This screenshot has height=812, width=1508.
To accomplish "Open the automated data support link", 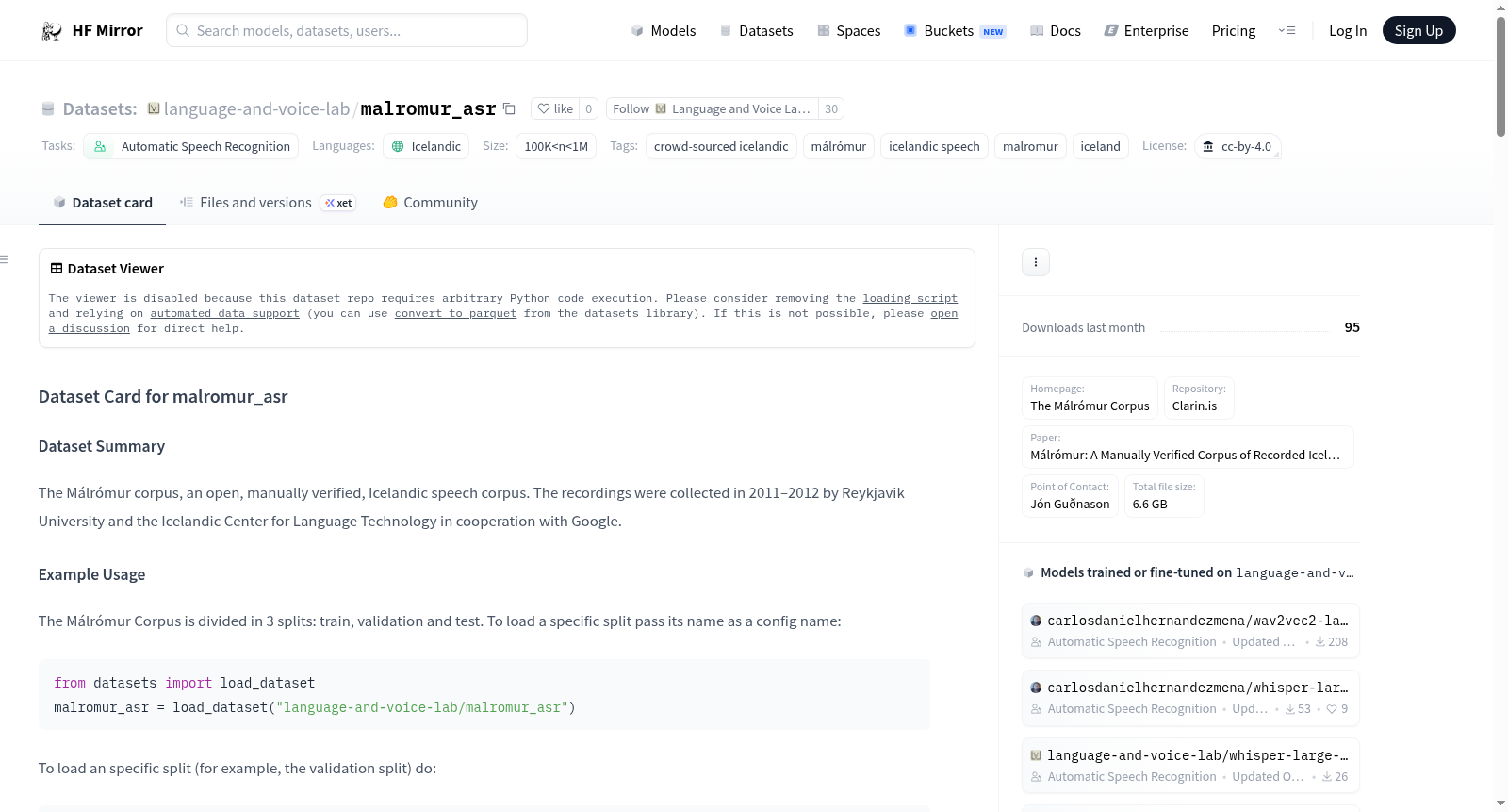I will pos(224,313).
